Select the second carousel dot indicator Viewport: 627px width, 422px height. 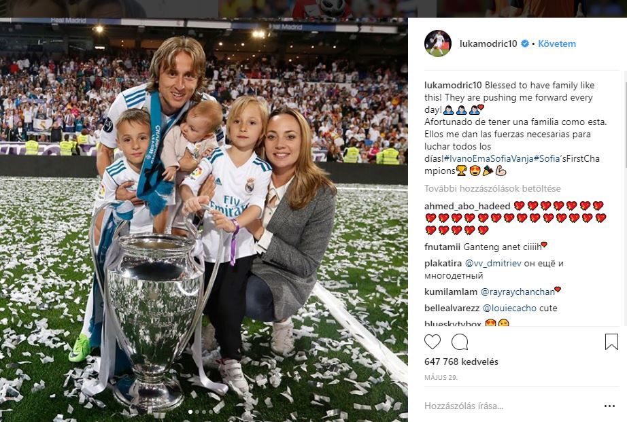(x=197, y=412)
